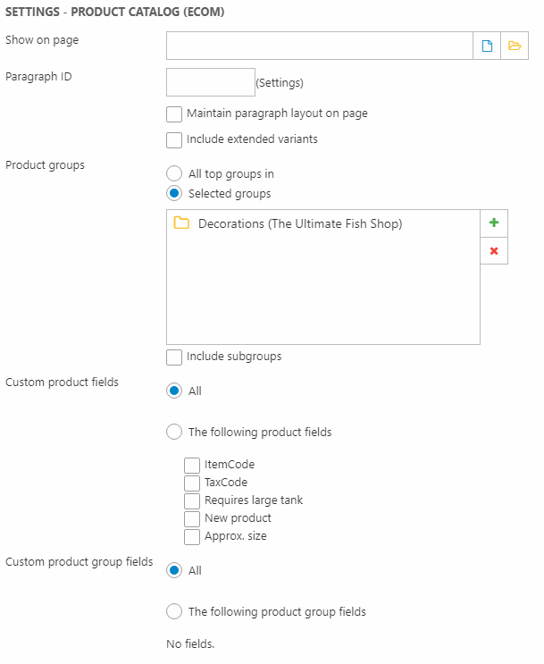Viewport: 544px width, 664px height.
Task: Tick the Include subgroups checkbox
Action: 175,357
